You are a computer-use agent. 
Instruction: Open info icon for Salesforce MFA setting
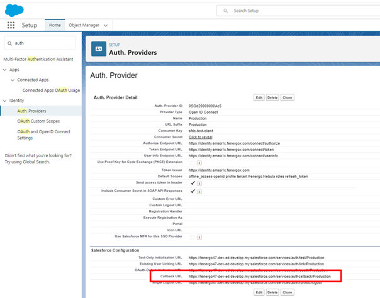(x=199, y=237)
